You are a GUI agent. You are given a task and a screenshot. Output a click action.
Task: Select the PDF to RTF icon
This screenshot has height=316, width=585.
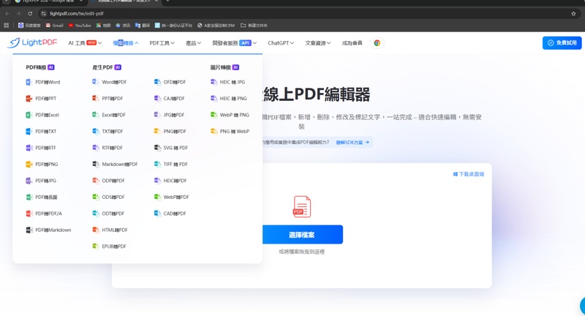pos(29,148)
